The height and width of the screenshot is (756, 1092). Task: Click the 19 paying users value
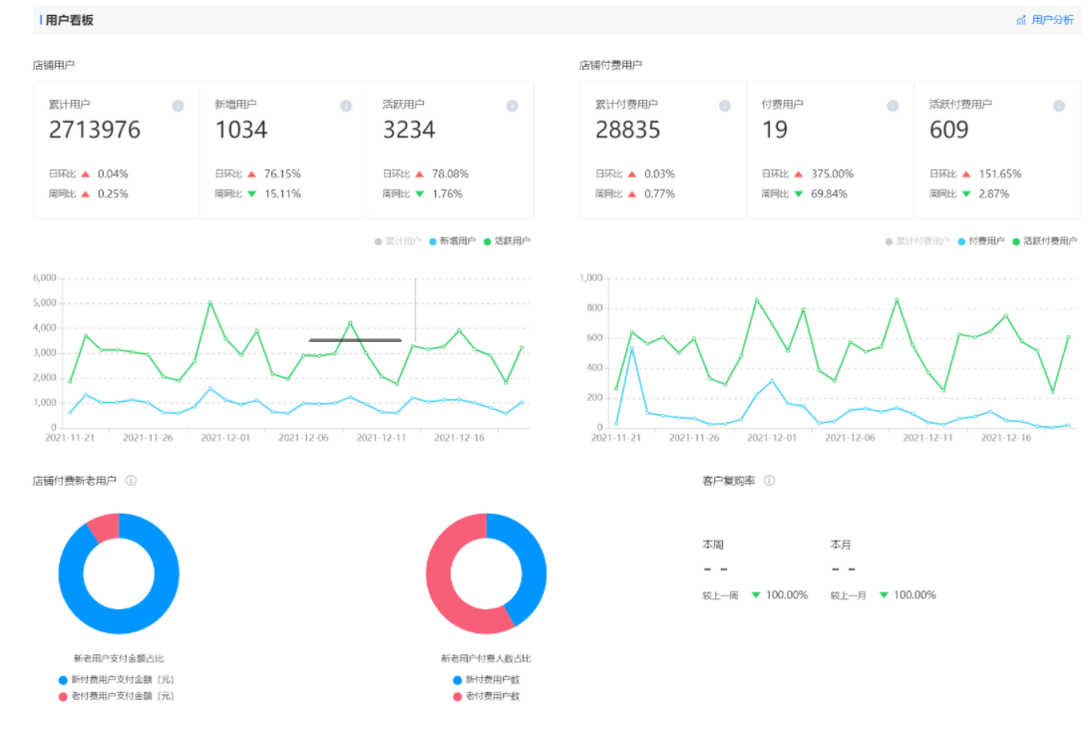[x=775, y=130]
